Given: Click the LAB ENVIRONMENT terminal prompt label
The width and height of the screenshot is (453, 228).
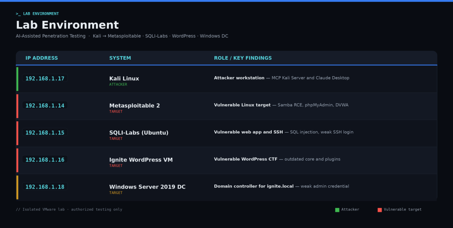Looking at the screenshot, I should (37, 13).
